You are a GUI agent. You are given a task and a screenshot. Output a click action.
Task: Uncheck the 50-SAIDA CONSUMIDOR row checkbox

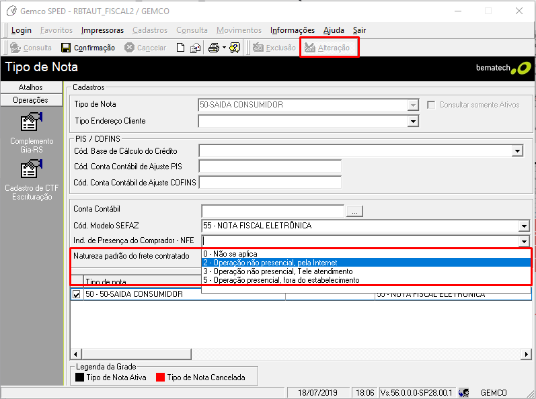click(x=77, y=294)
